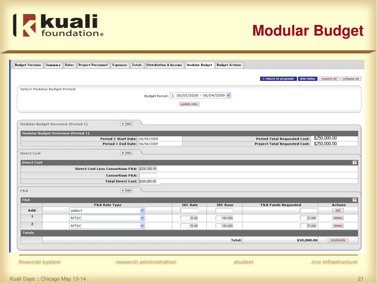377x283 pixels.
Task: Click Period 1 Start Date value 06/05/2008
Action: point(149,139)
